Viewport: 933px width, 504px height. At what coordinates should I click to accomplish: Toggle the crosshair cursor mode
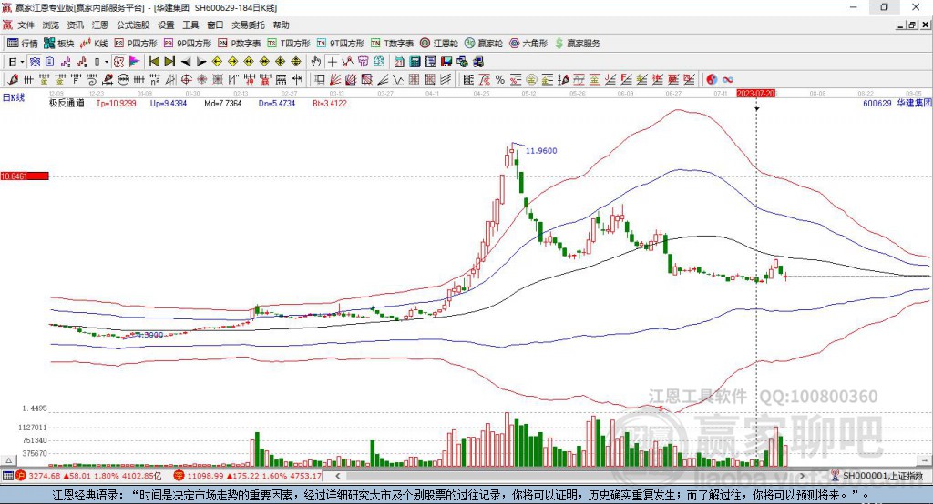[x=332, y=62]
